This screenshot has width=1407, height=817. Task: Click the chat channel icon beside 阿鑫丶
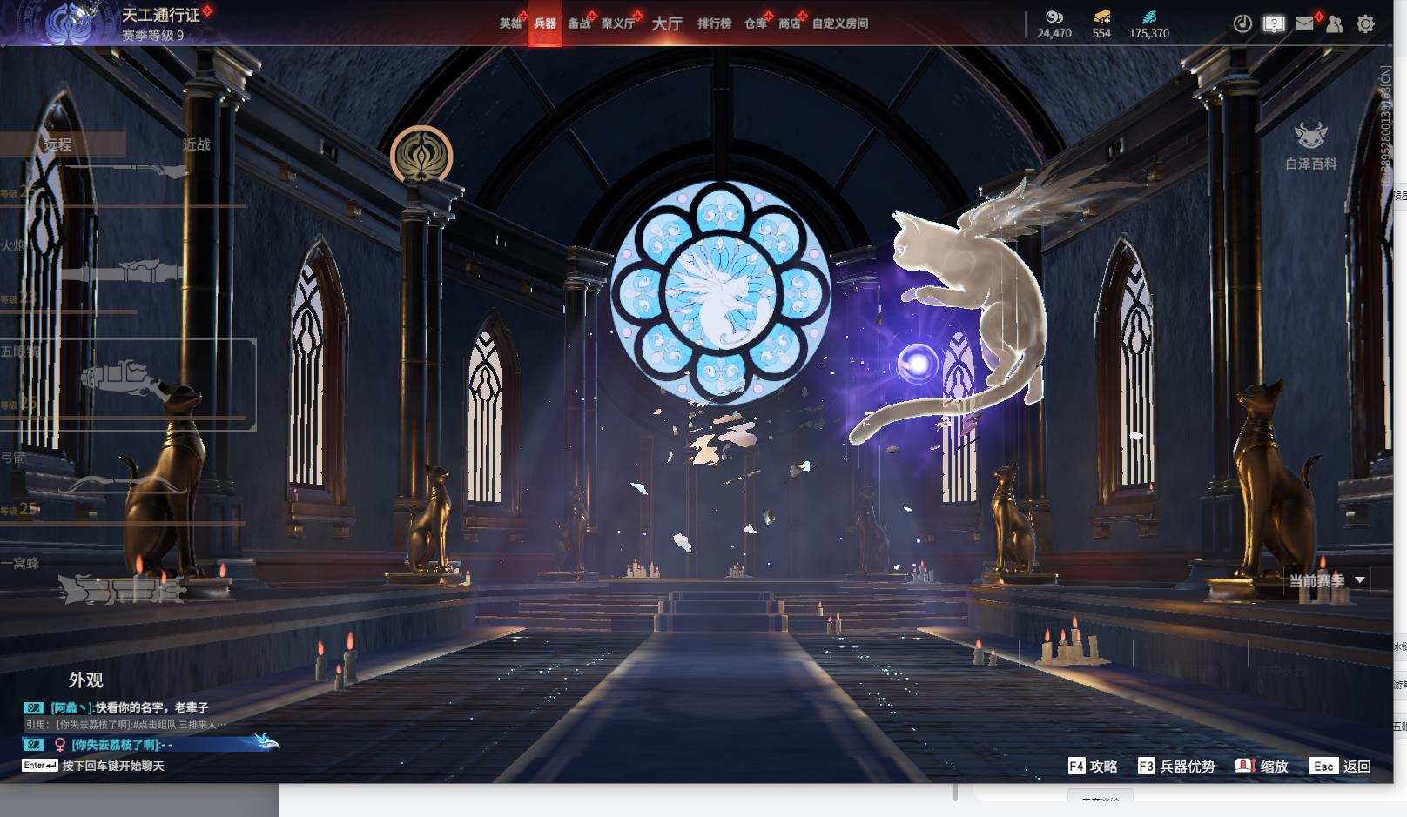coord(34,708)
